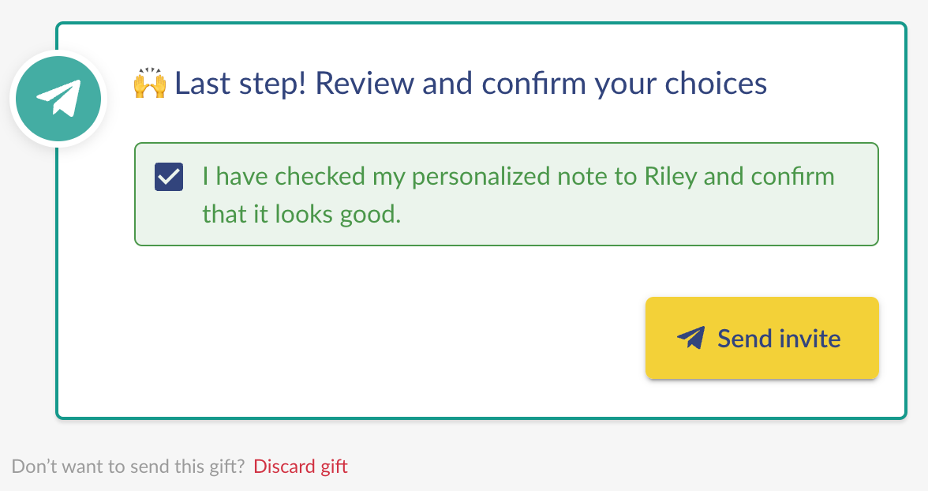Uncheck the personalized note confirmation checkbox
Image resolution: width=928 pixels, height=491 pixels.
(x=169, y=177)
